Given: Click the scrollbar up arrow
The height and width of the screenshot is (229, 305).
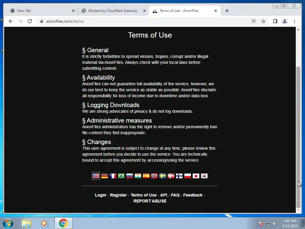Looking at the screenshot, I should click(x=298, y=30).
